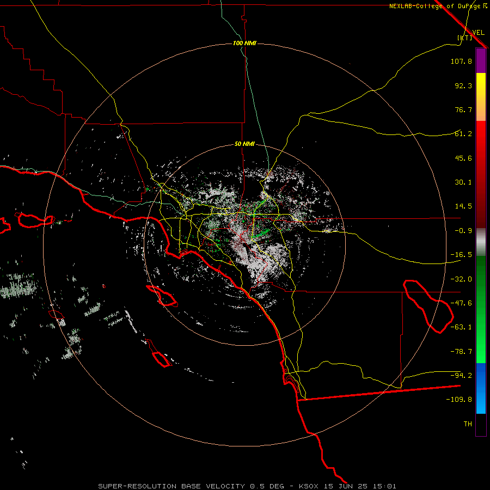This screenshot has width=490, height=490.
Task: Click the -94.2 scale value
Action: pyautogui.click(x=461, y=376)
